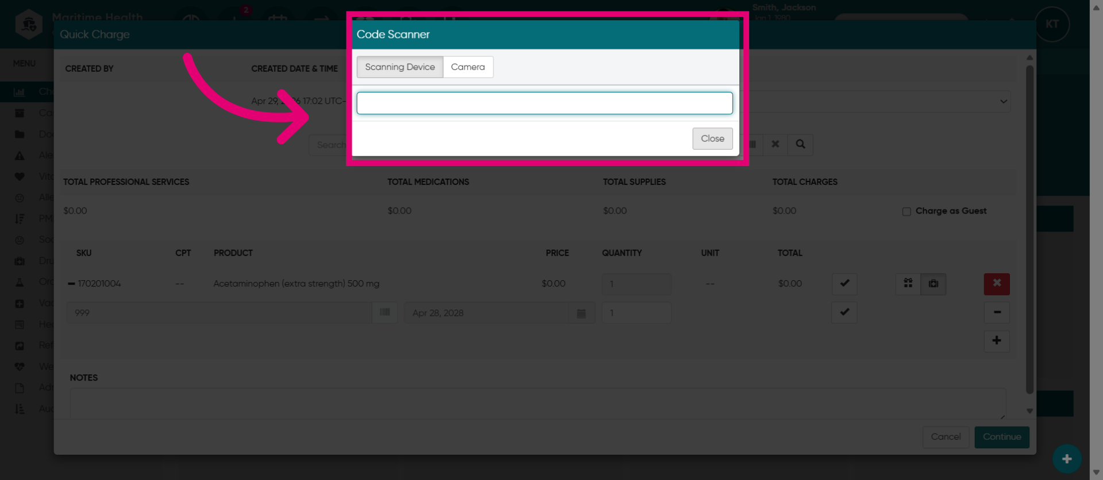Click the Maritime Health logo
The image size is (1103, 480).
29,24
